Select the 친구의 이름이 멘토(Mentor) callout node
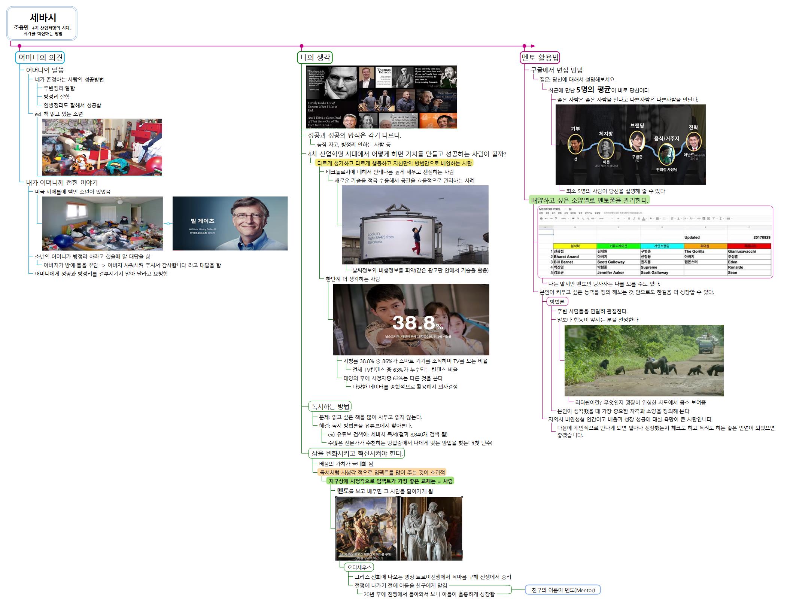Image resolution: width=787 pixels, height=603 pixels. 563,590
